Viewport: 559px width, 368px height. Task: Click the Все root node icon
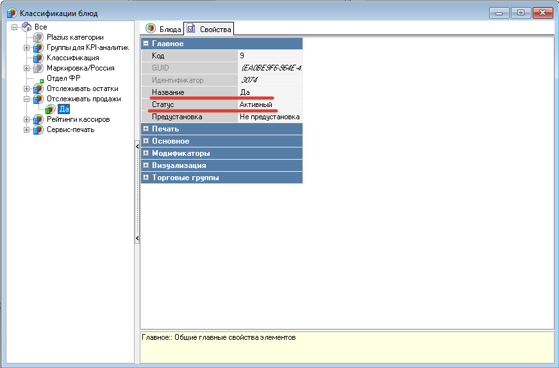point(26,27)
